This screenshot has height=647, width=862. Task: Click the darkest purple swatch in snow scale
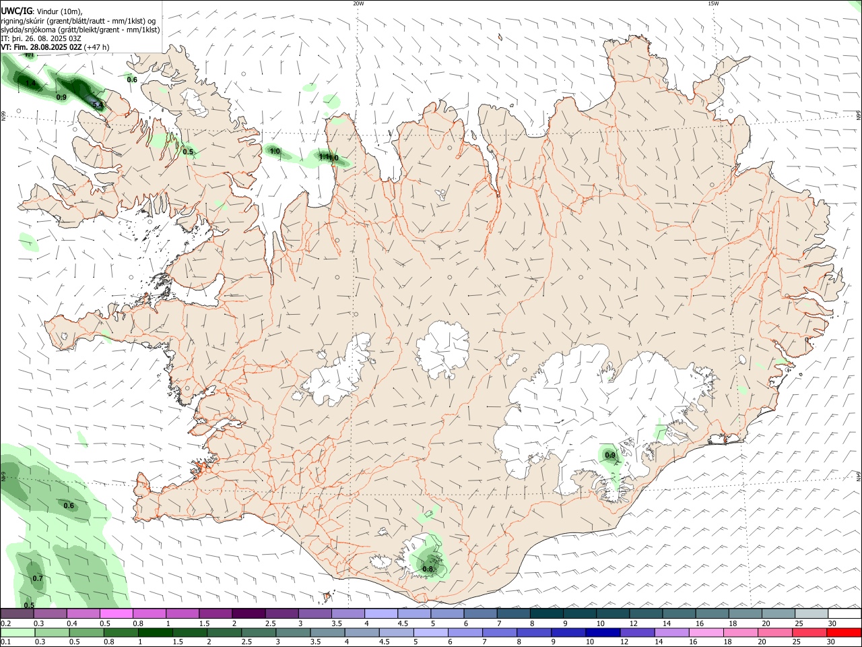pyautogui.click(x=248, y=614)
